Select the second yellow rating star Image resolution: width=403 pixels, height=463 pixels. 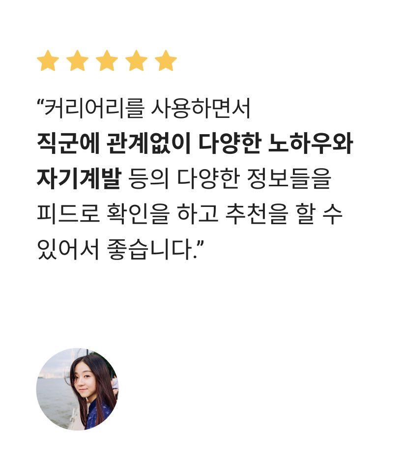[x=77, y=60]
